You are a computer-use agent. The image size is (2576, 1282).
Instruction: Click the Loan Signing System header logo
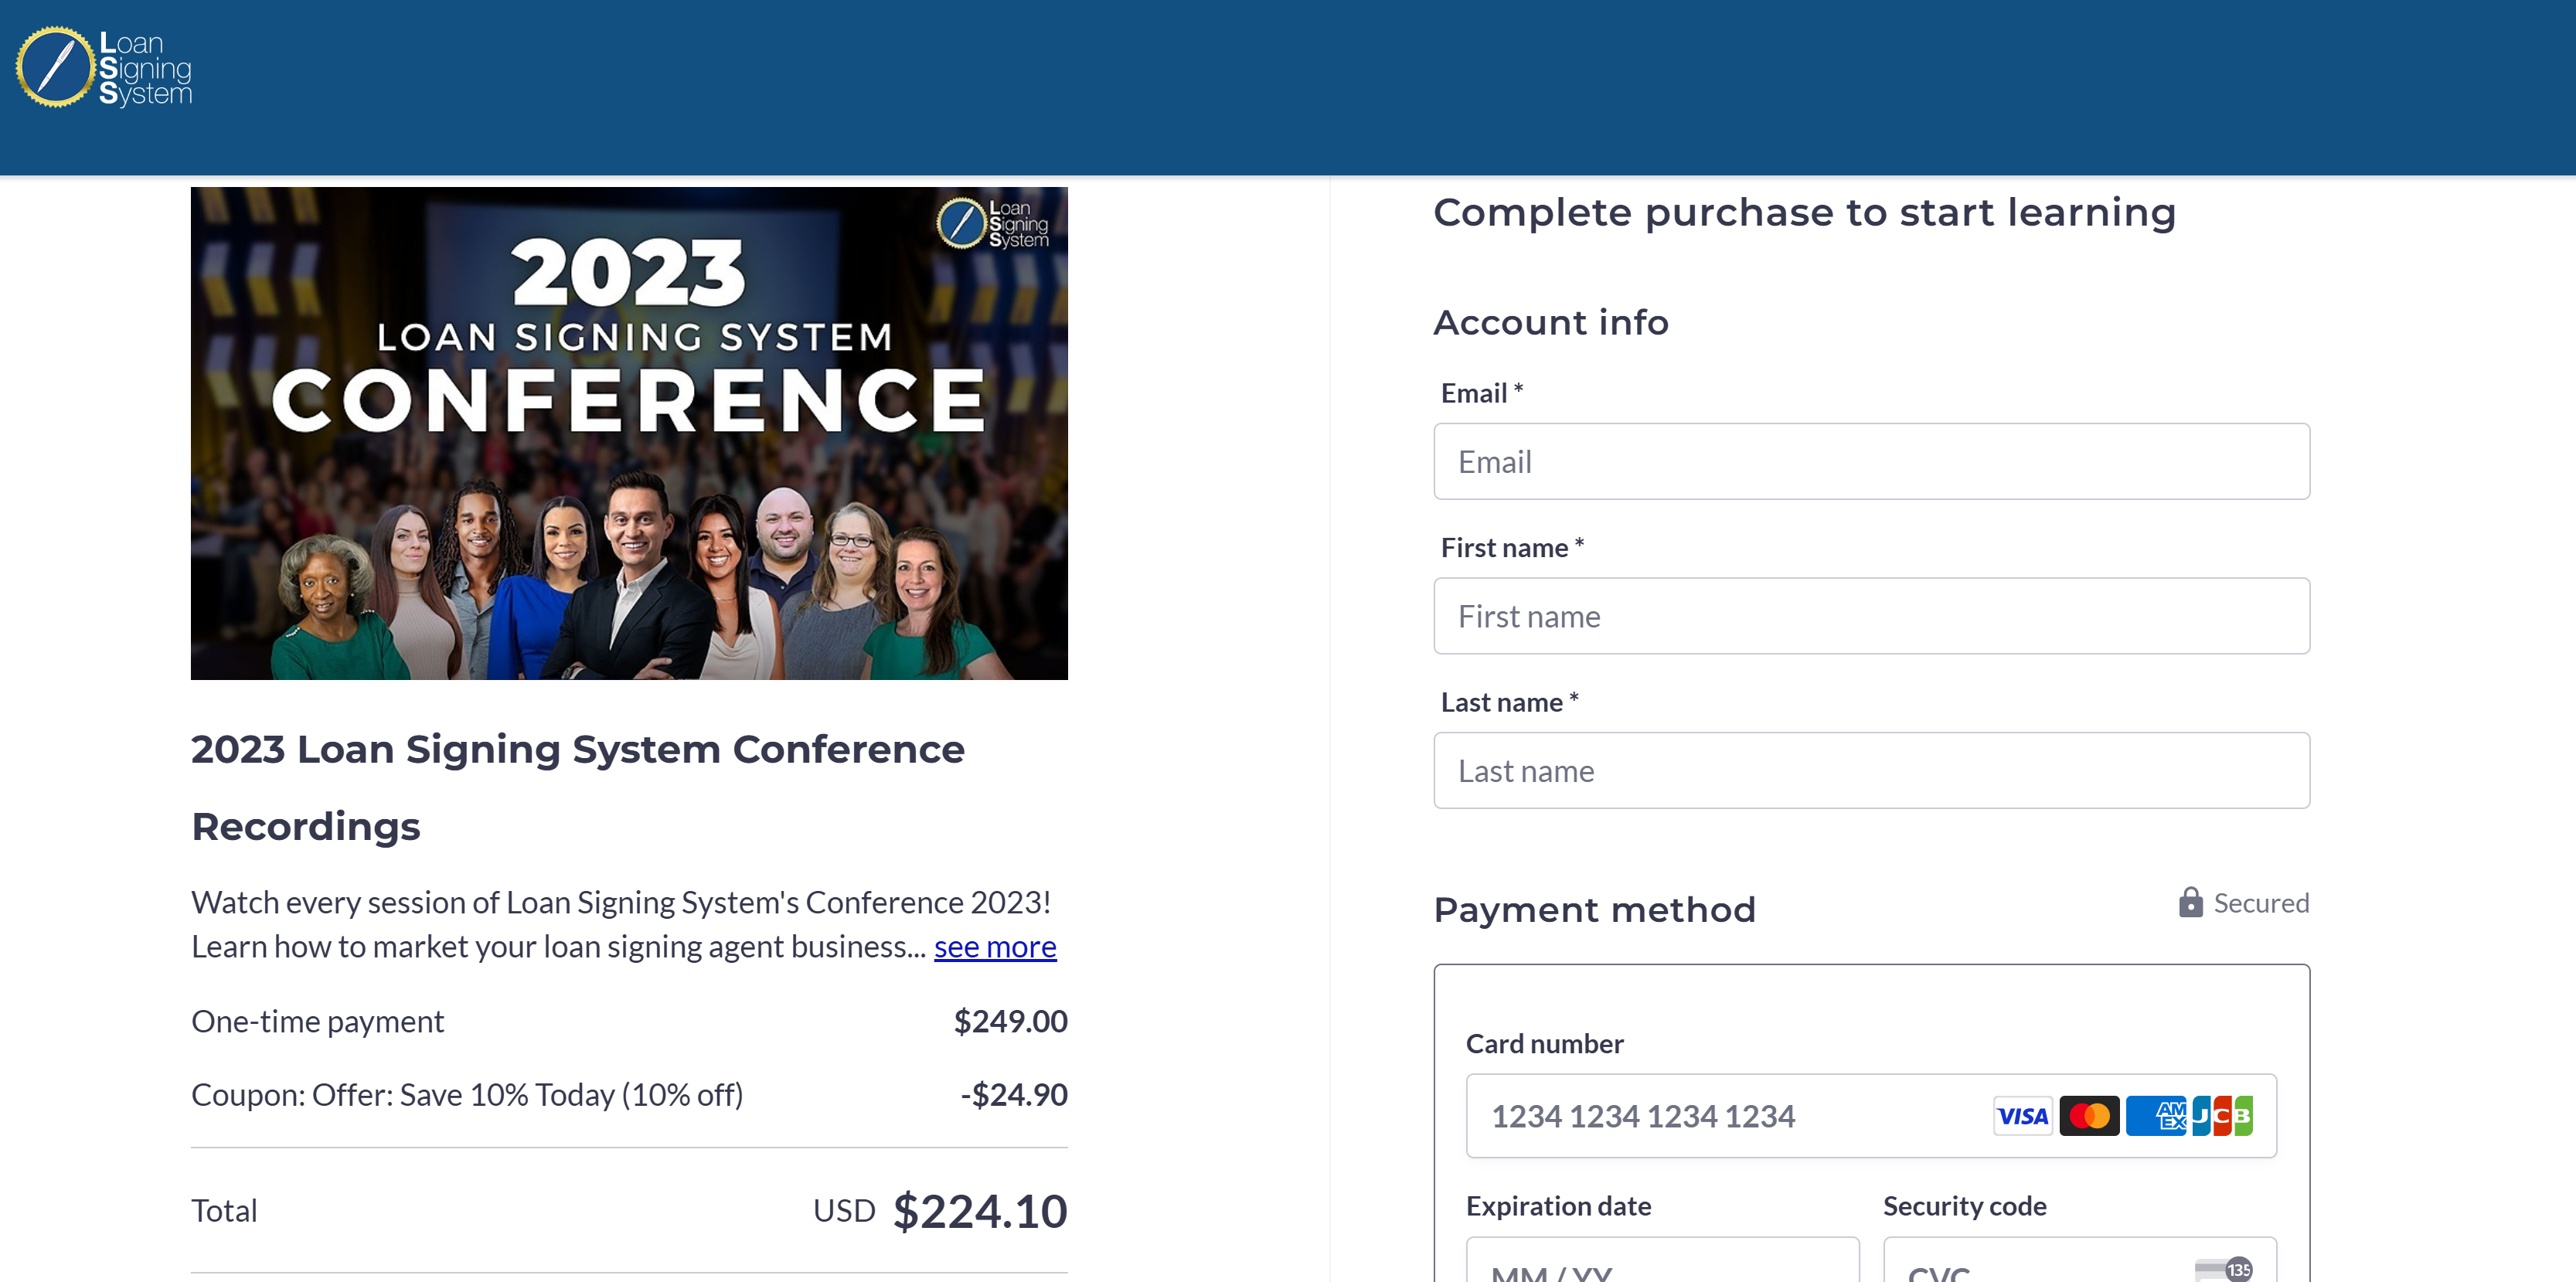click(104, 67)
